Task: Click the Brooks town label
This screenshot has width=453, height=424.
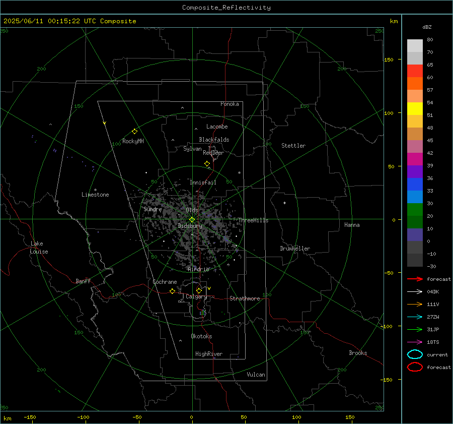Action: pos(358,353)
